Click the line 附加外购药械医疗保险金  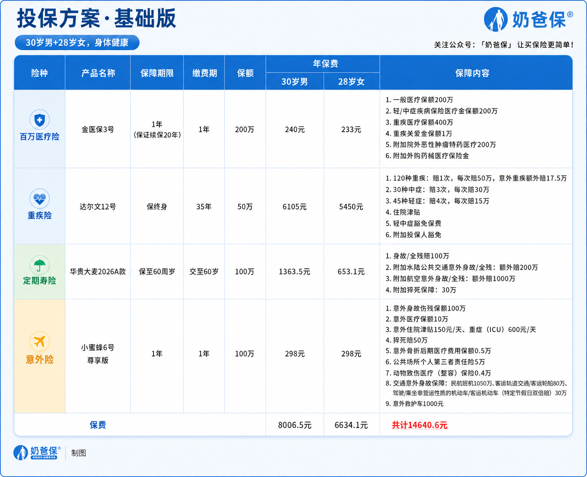tap(427, 156)
